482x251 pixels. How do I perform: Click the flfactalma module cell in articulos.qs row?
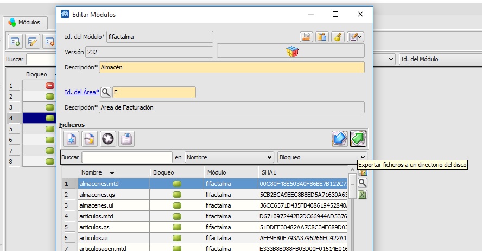click(231, 227)
